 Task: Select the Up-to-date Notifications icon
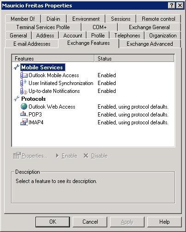(23, 91)
